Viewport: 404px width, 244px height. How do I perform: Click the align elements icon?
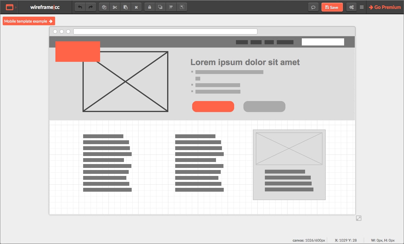click(171, 7)
